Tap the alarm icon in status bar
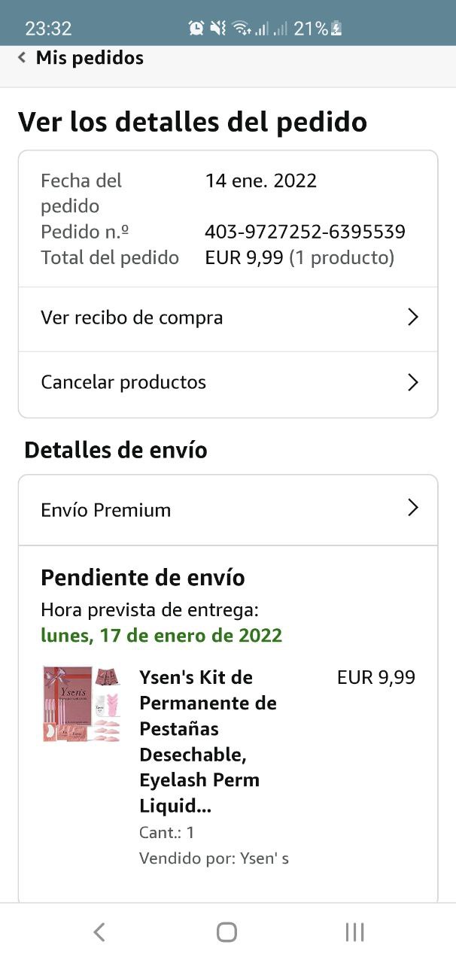Image resolution: width=456 pixels, height=963 pixels. (x=196, y=29)
